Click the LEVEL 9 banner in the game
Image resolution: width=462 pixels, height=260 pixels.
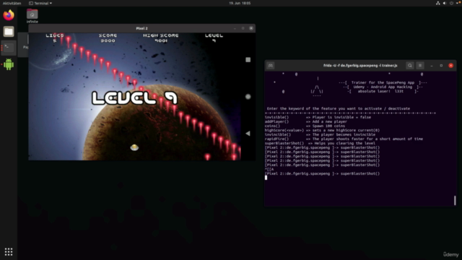(135, 98)
